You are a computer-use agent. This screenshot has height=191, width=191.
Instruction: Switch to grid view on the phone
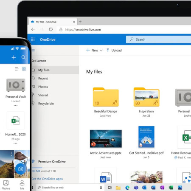(24, 69)
